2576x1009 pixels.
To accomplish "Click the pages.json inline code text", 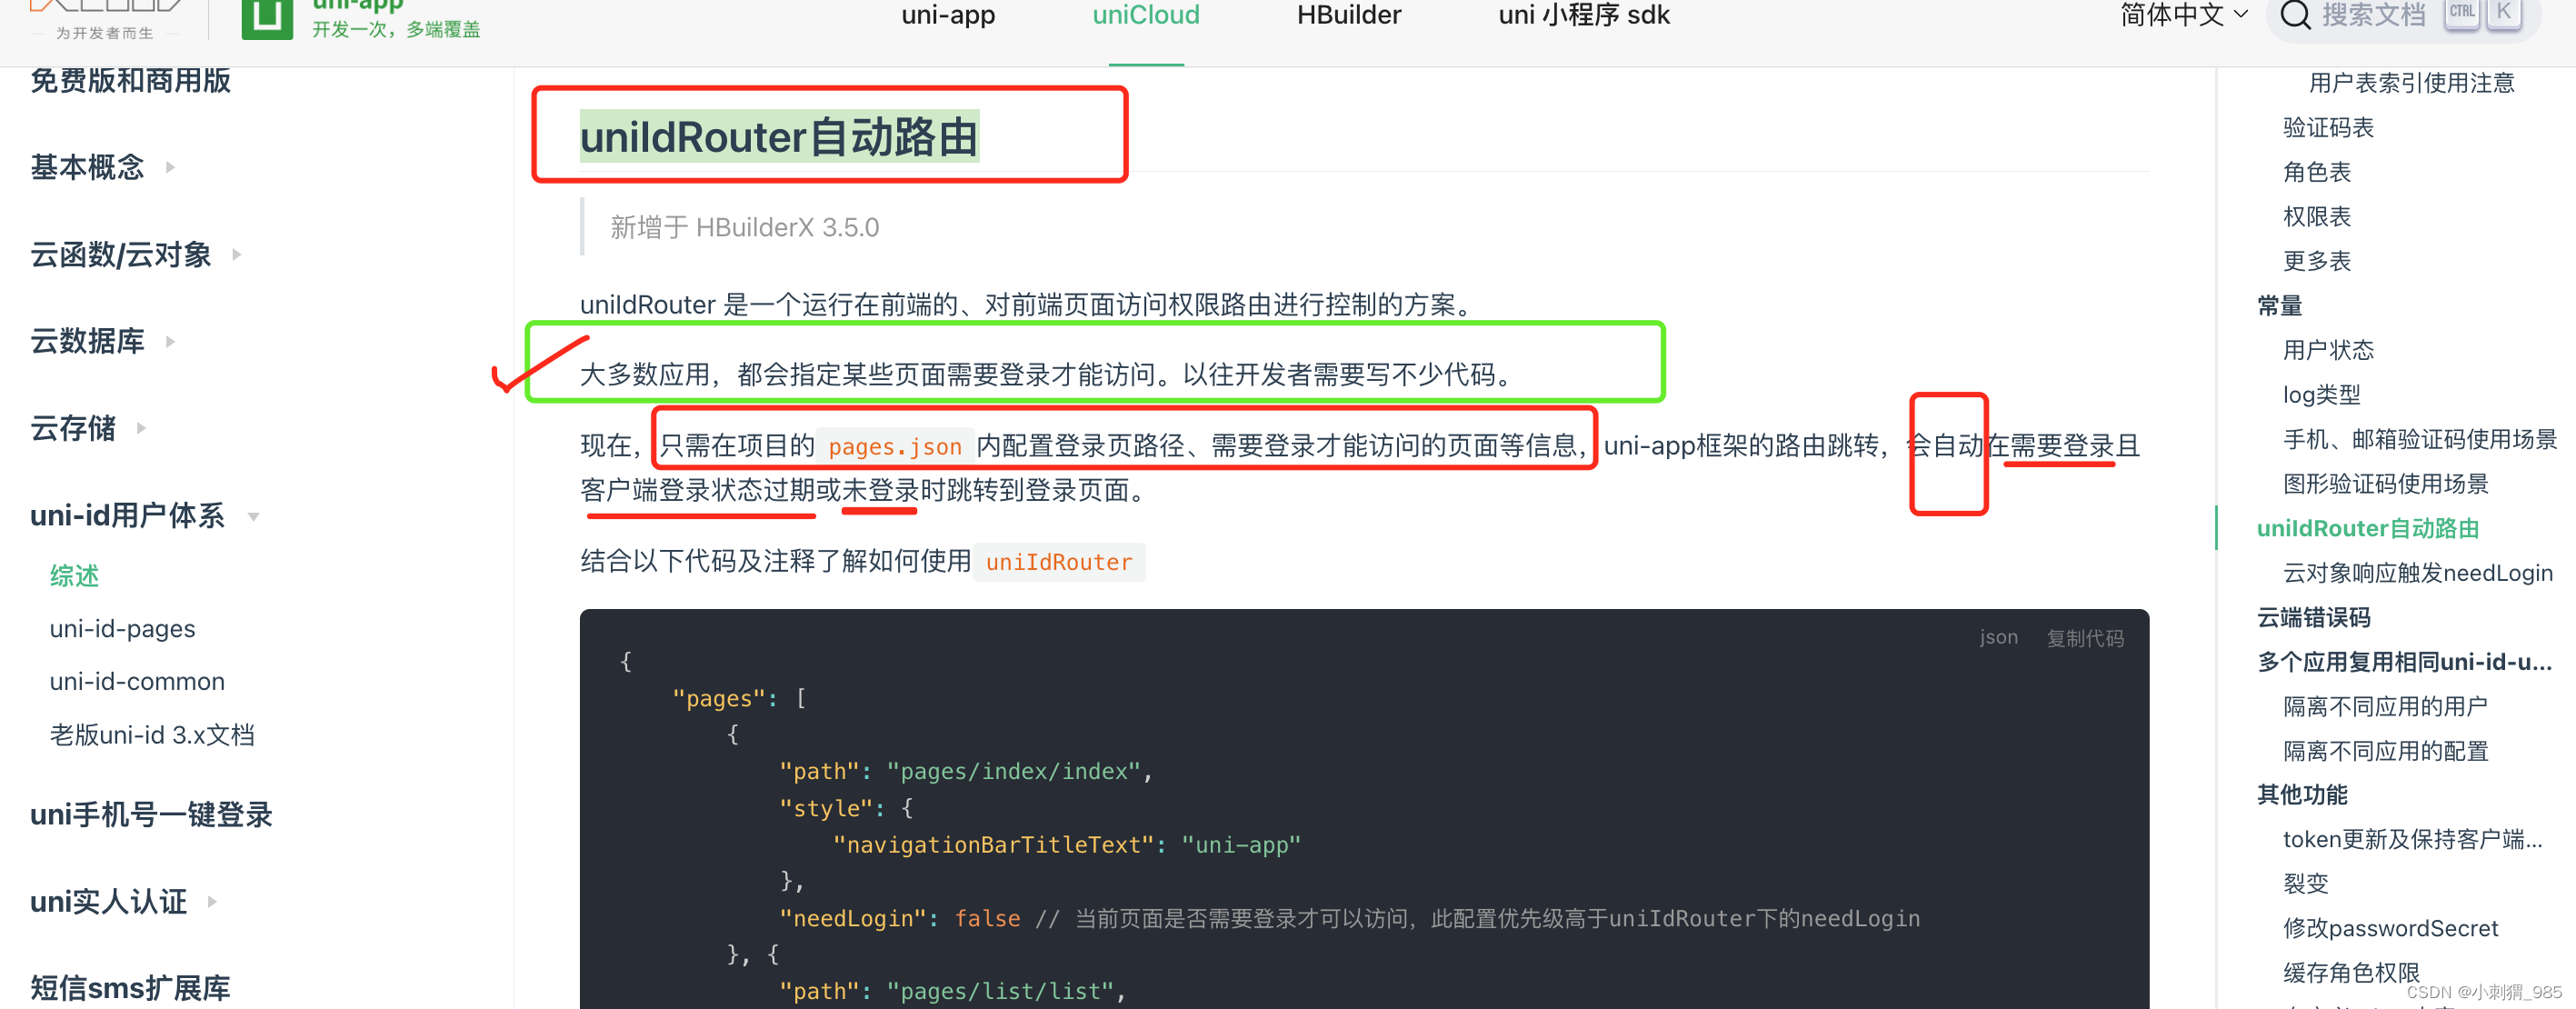I will click(895, 447).
